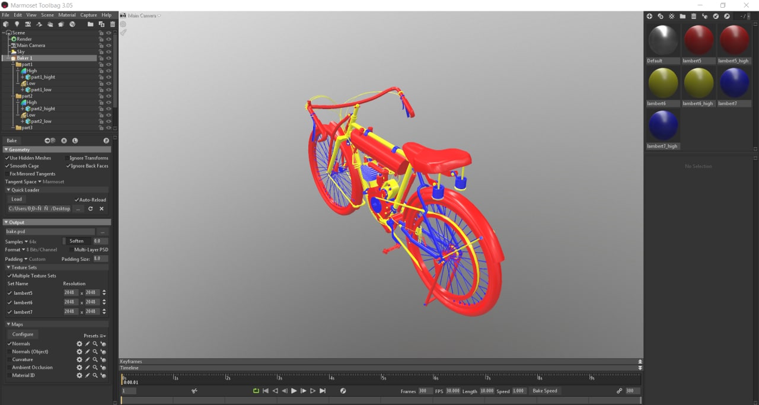Collapse the Quick Loader section
The image size is (759, 405).
9,190
